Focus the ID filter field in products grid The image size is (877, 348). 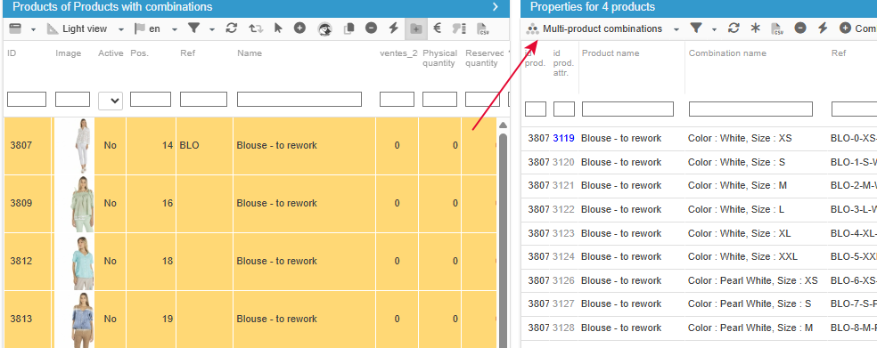pyautogui.click(x=26, y=100)
